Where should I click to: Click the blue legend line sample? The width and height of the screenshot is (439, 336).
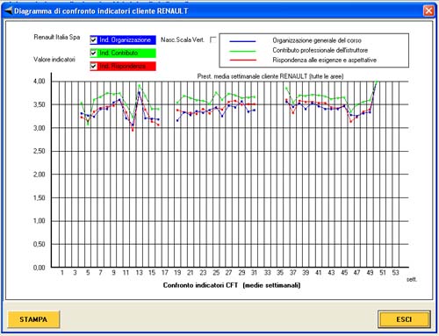[x=243, y=41]
